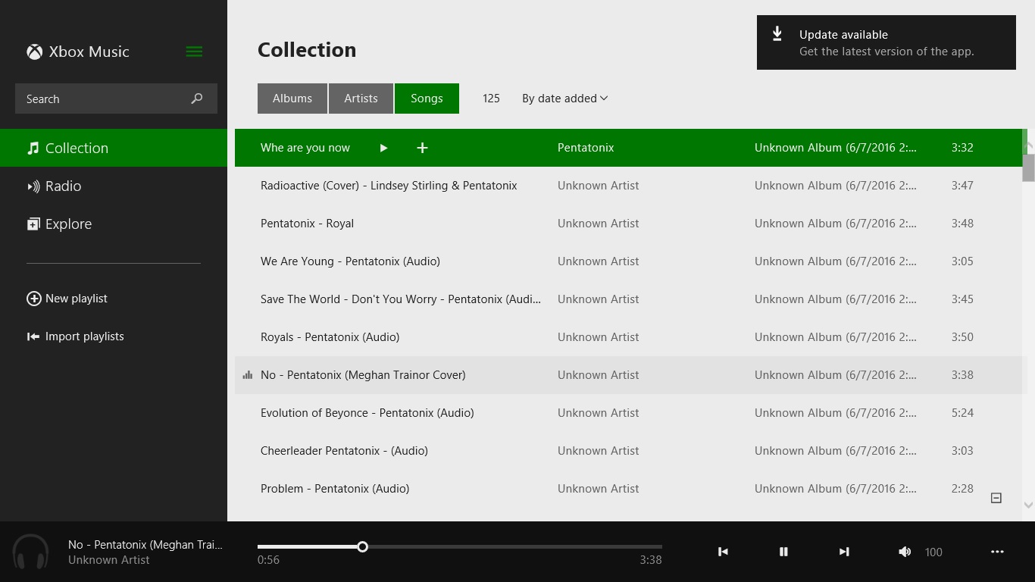Click the 2:28 duration of Problem
1035x582 pixels.
[962, 489]
